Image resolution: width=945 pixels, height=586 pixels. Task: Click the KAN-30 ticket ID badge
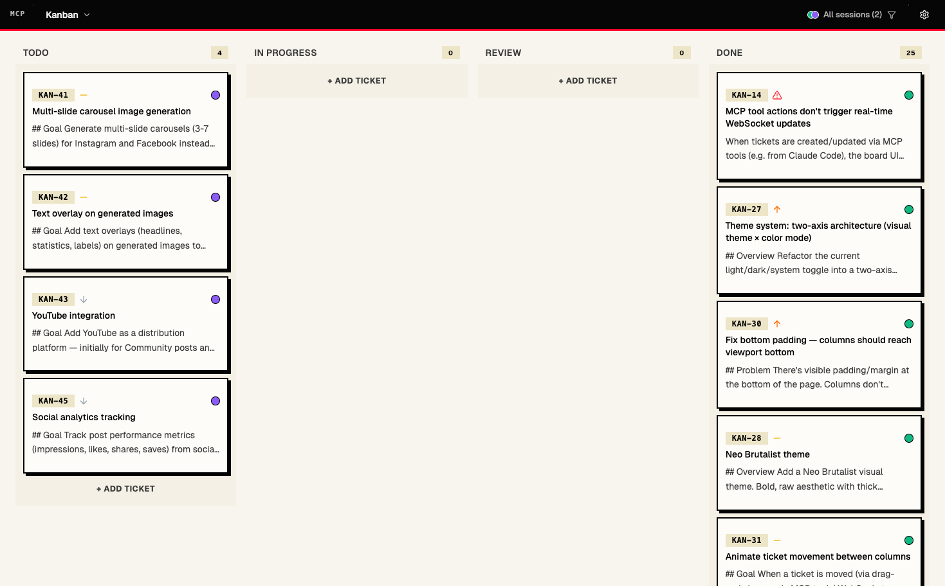(747, 324)
